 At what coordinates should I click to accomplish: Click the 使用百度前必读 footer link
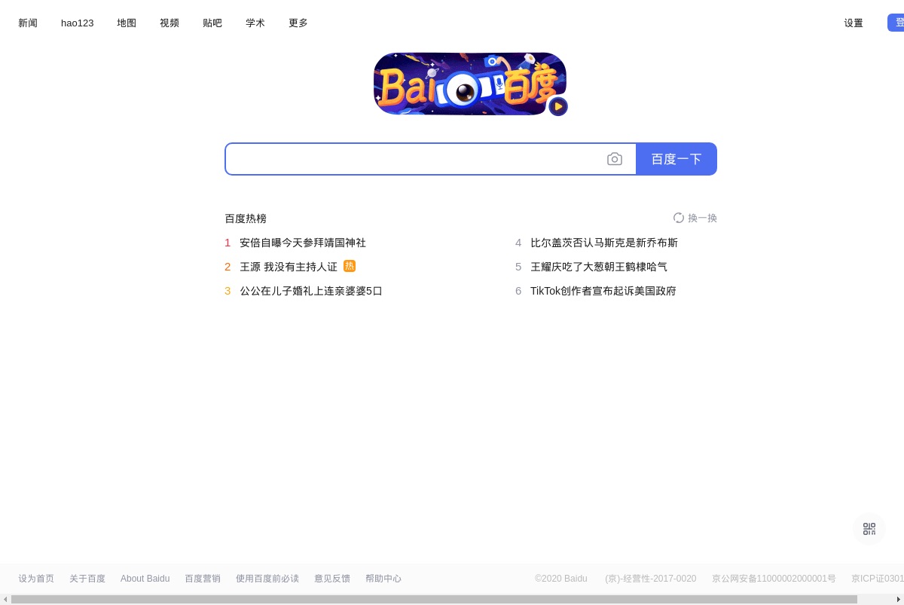click(x=267, y=579)
